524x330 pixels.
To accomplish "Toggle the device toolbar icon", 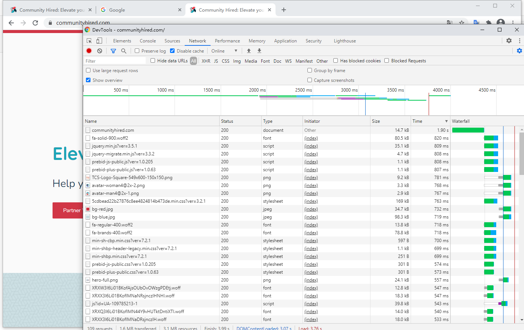I will pyautogui.click(x=99, y=41).
